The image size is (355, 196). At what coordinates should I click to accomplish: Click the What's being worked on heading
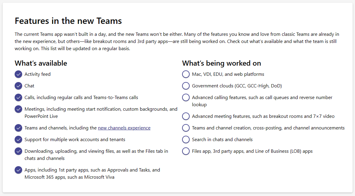coord(221,63)
